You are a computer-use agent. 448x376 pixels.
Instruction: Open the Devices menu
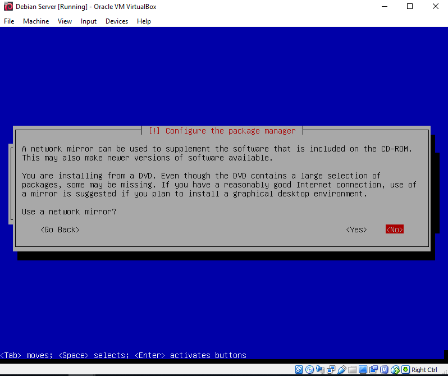(117, 21)
